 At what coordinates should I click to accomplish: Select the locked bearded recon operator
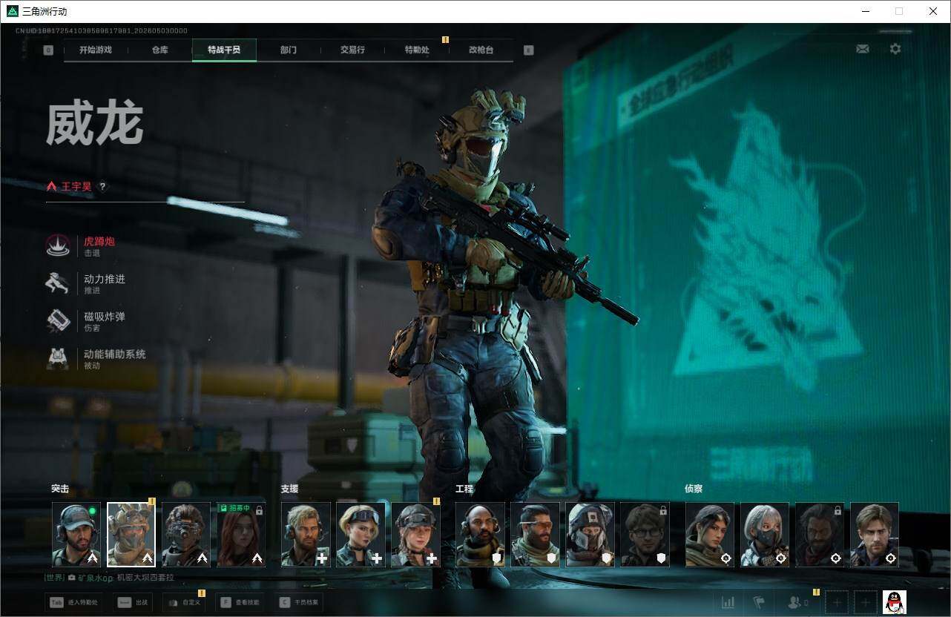(820, 535)
